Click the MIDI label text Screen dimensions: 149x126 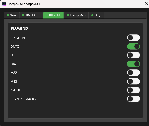[x=14, y=82]
